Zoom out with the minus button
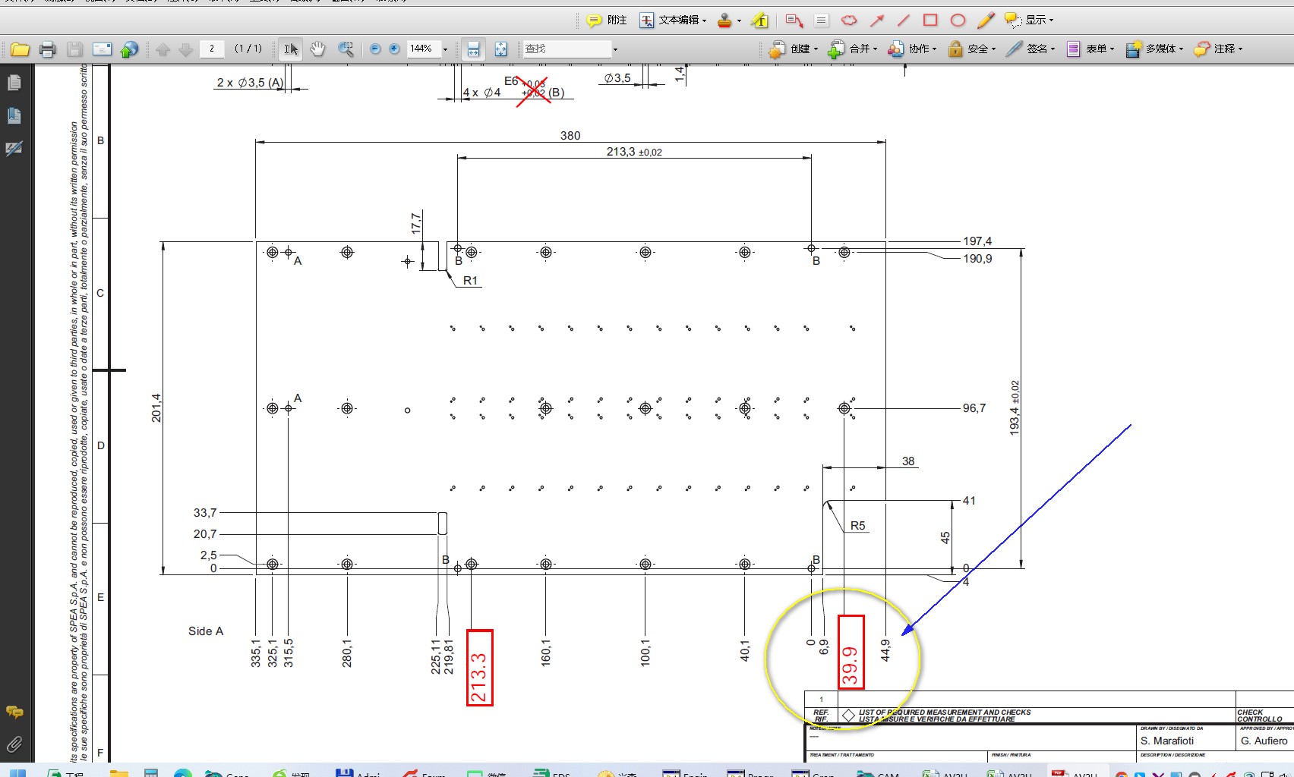The image size is (1294, 777). tap(375, 49)
